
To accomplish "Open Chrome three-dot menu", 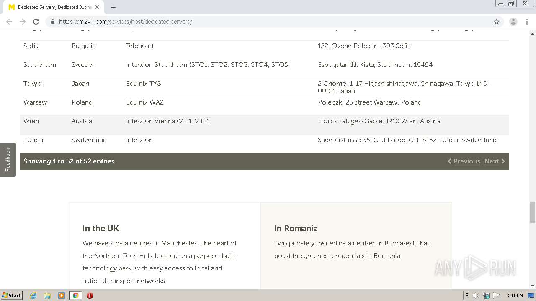I will click(x=527, y=22).
